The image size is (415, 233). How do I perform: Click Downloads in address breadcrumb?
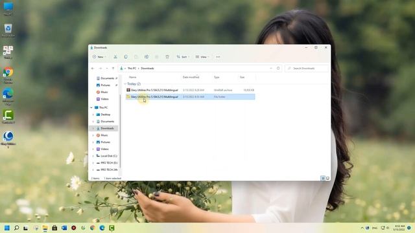(x=147, y=69)
